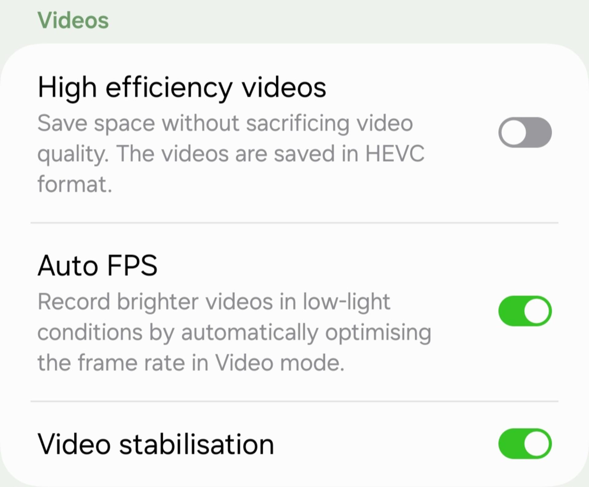The height and width of the screenshot is (487, 589).
Task: Tap 'conditions by automatically optimising' text line
Action: 234,333
